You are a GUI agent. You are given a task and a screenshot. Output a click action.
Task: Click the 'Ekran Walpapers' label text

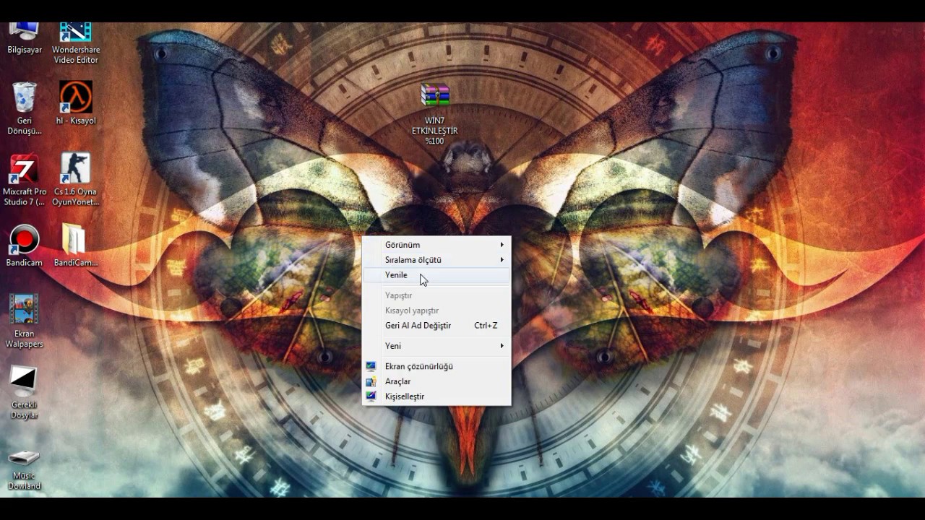(25, 339)
